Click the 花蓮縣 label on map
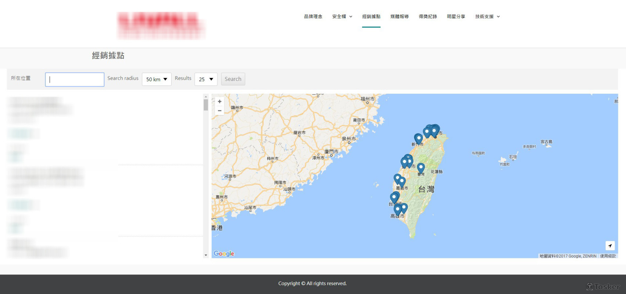 coord(437,172)
